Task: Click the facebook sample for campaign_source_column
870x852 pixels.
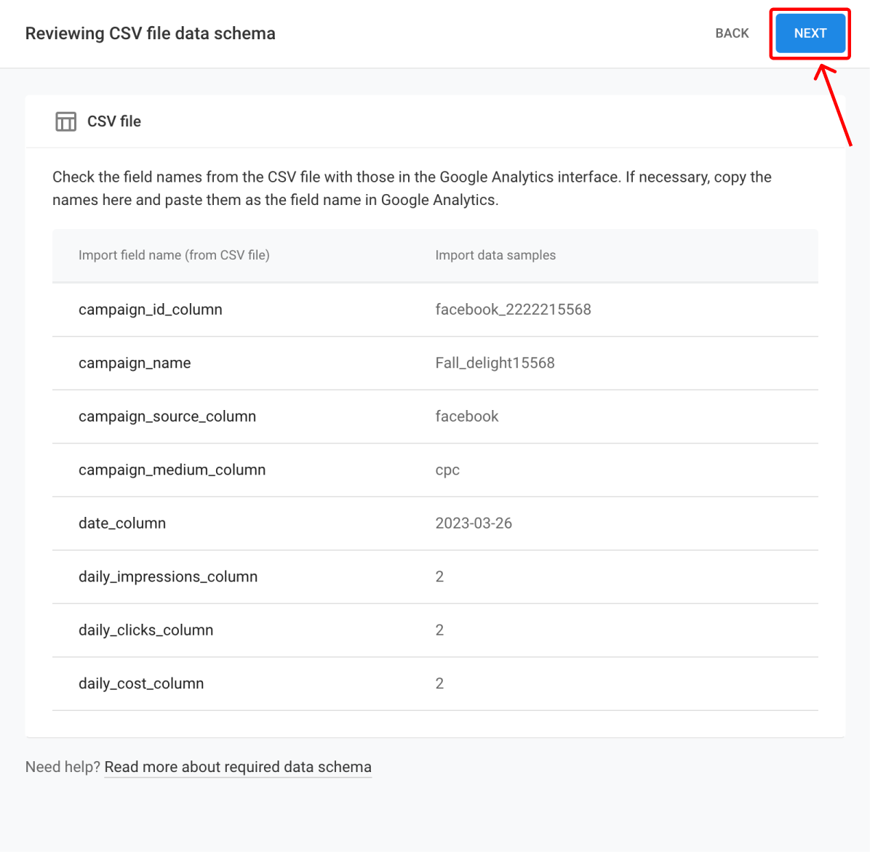Action: pyautogui.click(x=466, y=417)
